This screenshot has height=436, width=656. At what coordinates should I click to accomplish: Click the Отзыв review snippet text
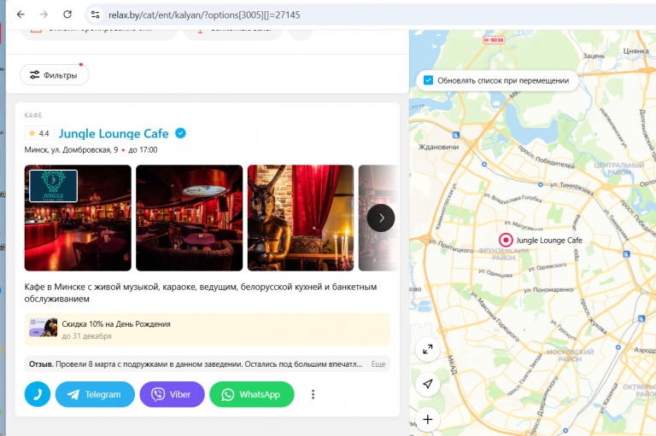pos(196,364)
